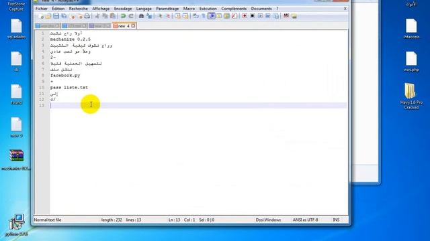Click the pass liste.txt line
This screenshot has height=241, width=430.
(x=69, y=88)
